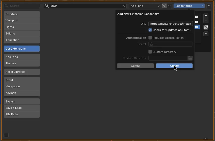Expand the extensions settings chevron at top right

click(209, 6)
